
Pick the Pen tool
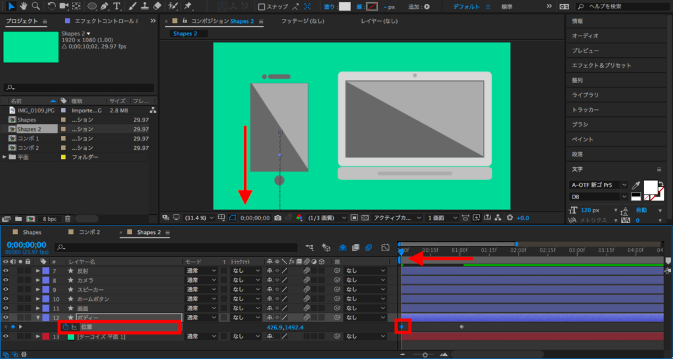[104, 6]
